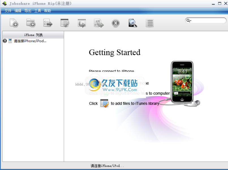Click the iPod device icon in list
Screen dimensions: 228x170
point(10,41)
